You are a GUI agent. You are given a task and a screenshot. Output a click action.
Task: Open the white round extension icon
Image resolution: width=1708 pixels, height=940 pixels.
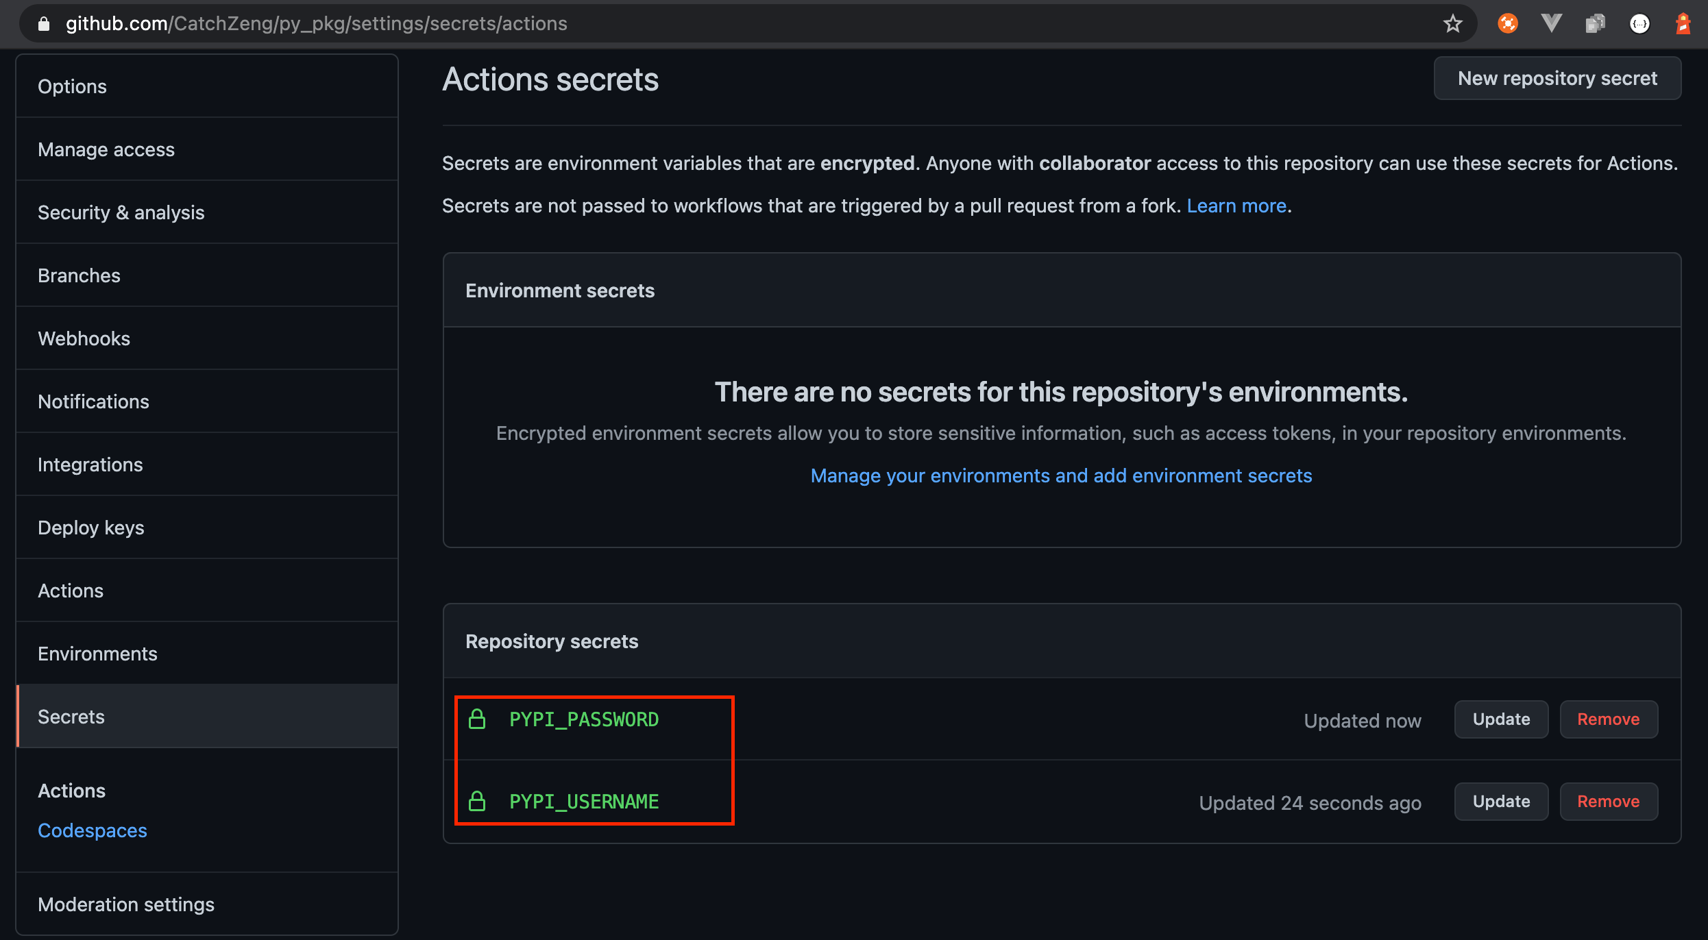1639,24
